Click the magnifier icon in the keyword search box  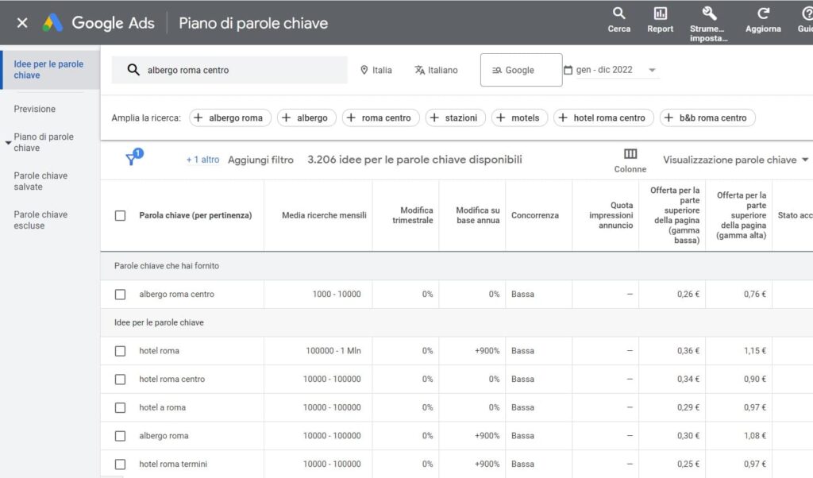tap(133, 70)
